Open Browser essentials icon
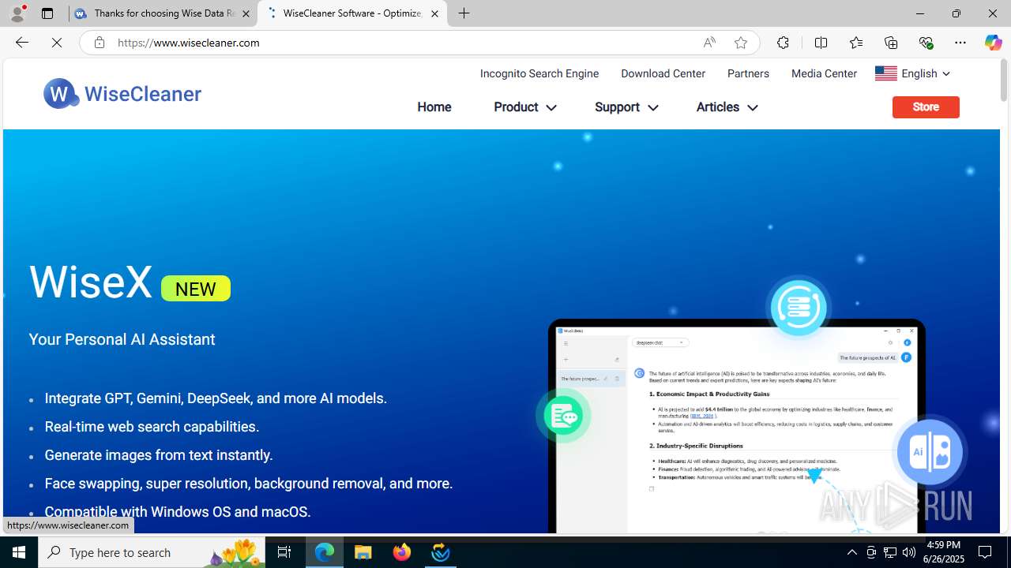1011x568 pixels. point(926,43)
